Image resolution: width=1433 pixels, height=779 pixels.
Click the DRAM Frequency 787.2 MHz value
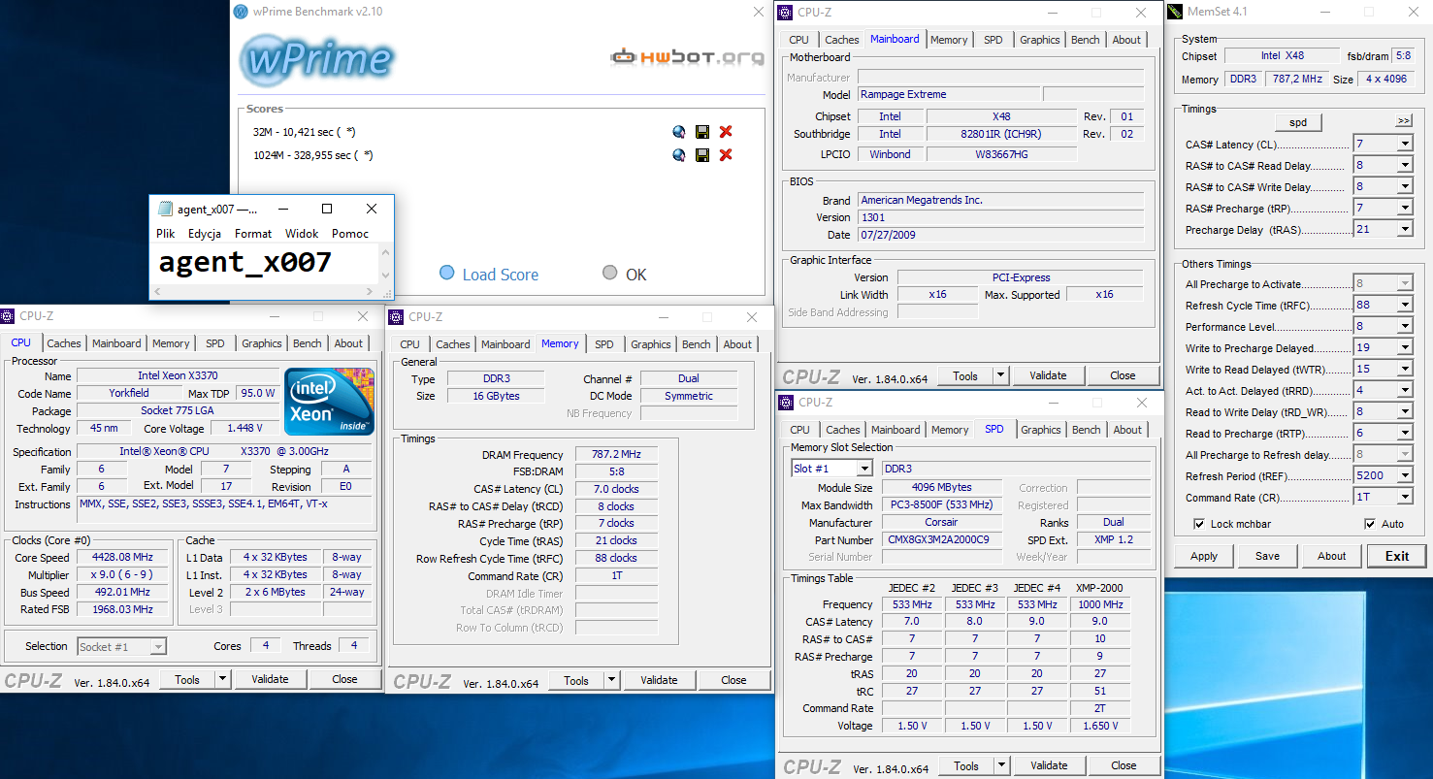click(x=616, y=455)
